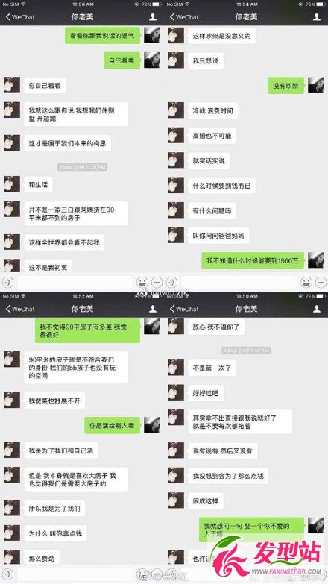Tap the green message 你是活给别人看
328x584 pixels.
click(x=112, y=425)
